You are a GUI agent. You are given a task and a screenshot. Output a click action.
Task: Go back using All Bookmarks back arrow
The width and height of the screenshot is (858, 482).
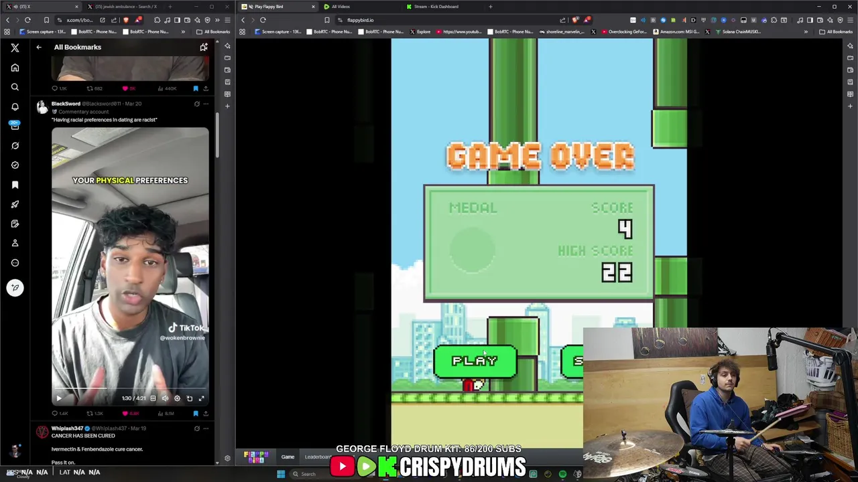coord(39,47)
